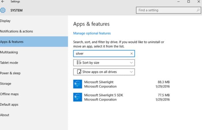The width and height of the screenshot is (202, 130).
Task: Click the drive icon beside Show apps on all drives
Action: tap(79, 72)
